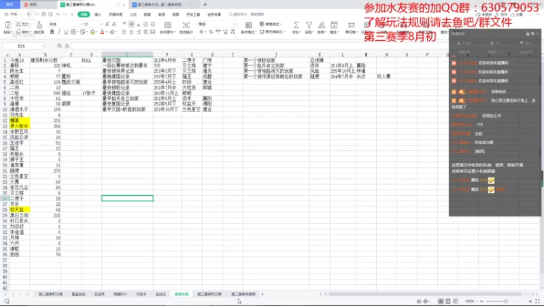Open the Developer Tools ribbon tab
544x306 pixels.
pyautogui.click(x=193, y=14)
